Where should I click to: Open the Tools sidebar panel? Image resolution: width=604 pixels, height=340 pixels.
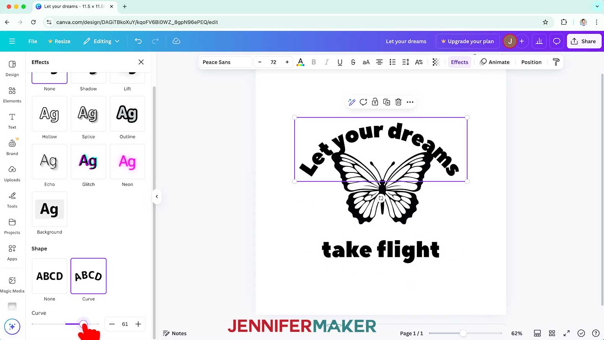click(x=12, y=200)
